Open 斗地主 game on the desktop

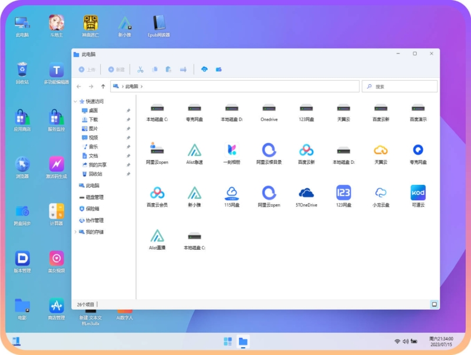57,26
